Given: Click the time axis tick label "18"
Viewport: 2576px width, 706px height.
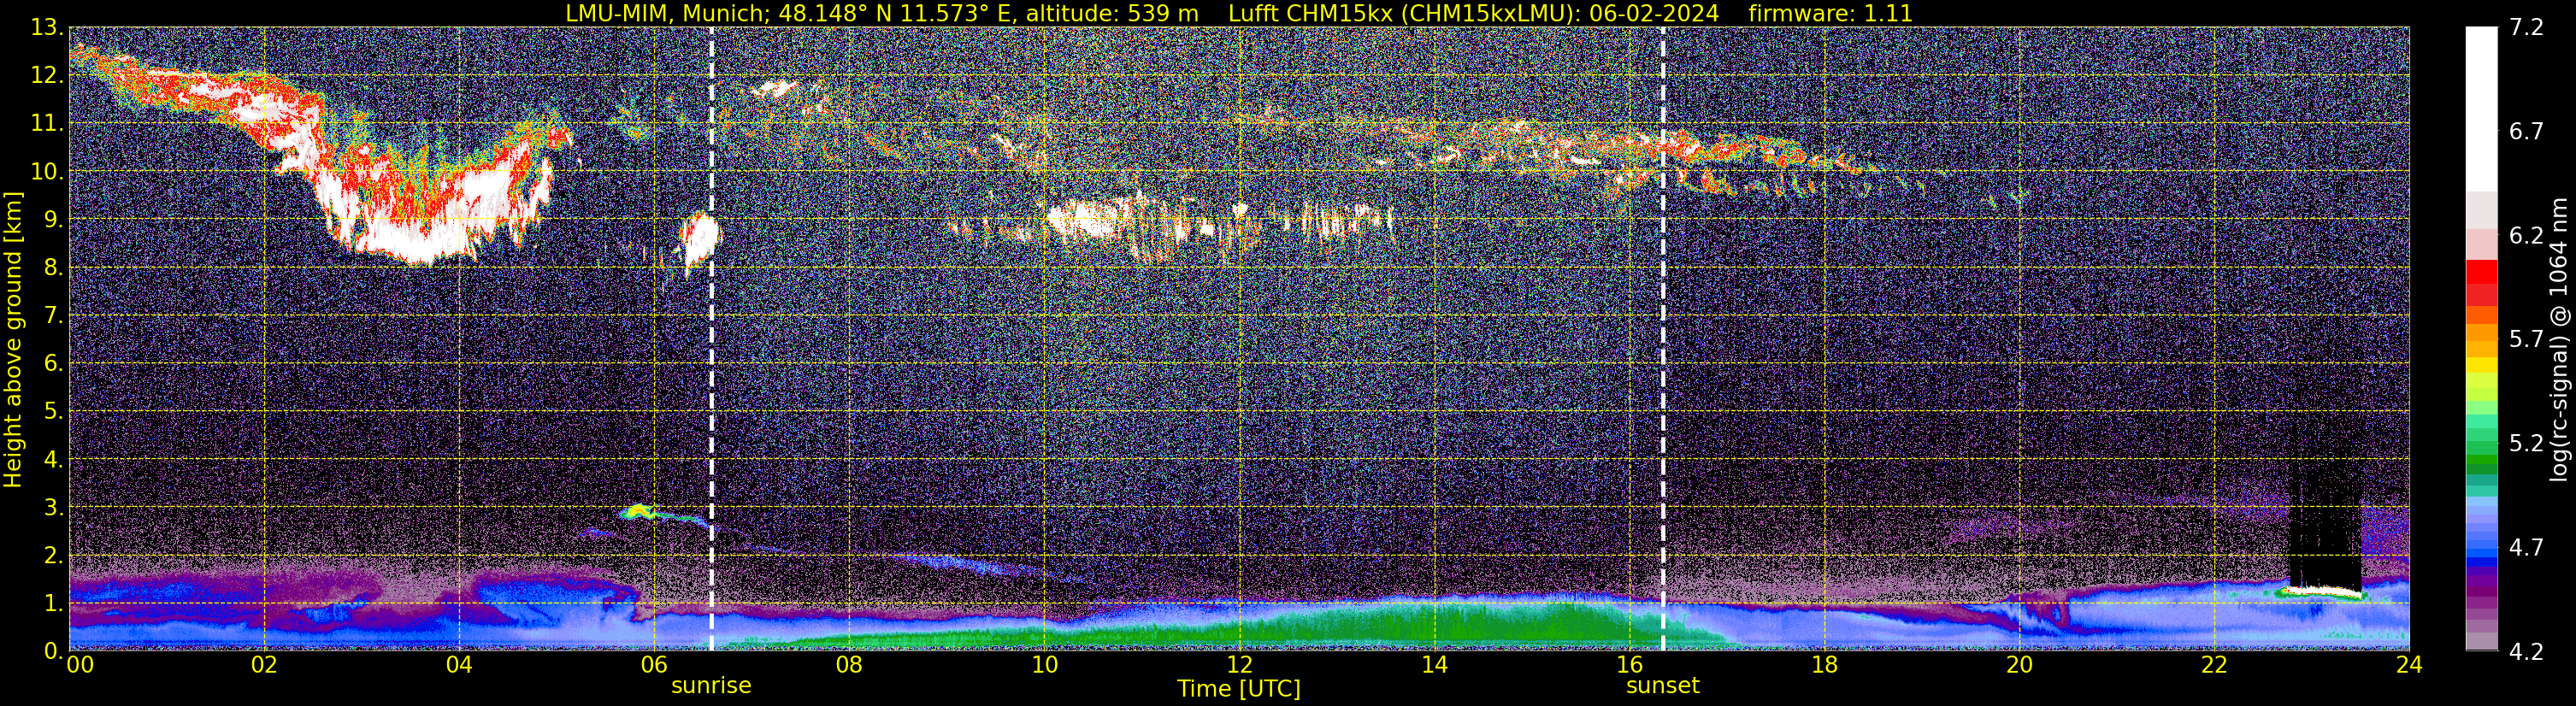Looking at the screenshot, I should (x=1824, y=665).
